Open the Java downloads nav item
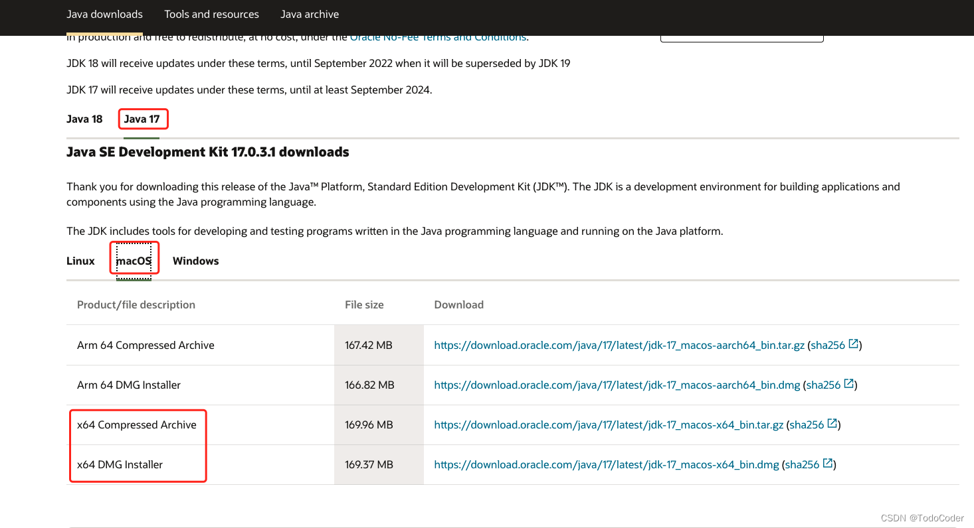 click(x=105, y=14)
